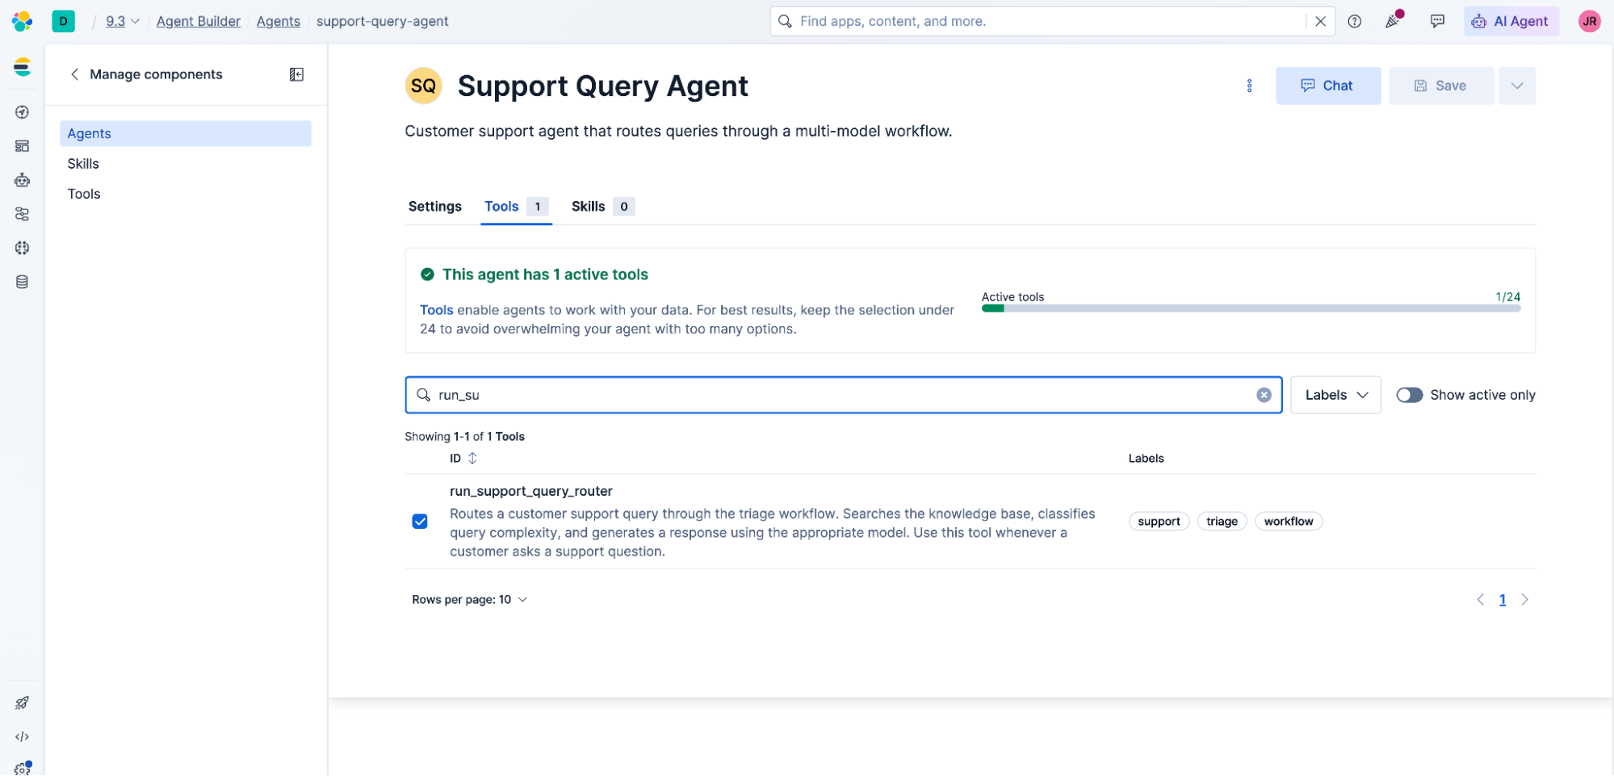Screen dimensions: 1614x776
Task: Sort the tools table by ID
Action: pyautogui.click(x=463, y=459)
